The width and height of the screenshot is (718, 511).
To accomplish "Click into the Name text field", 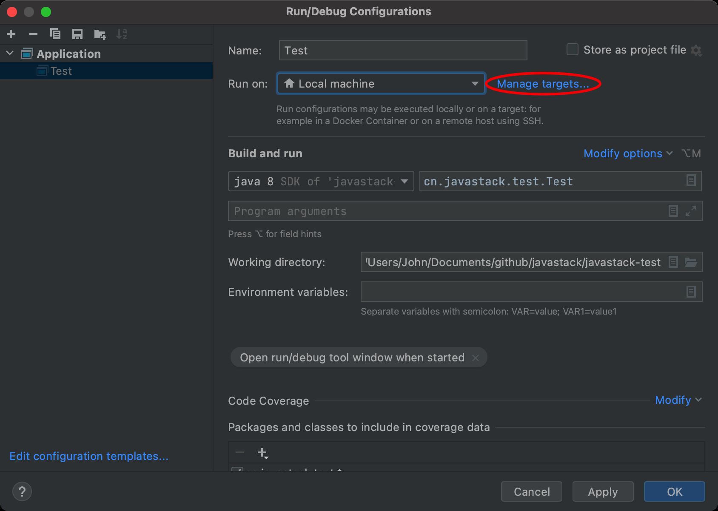I will pyautogui.click(x=402, y=51).
